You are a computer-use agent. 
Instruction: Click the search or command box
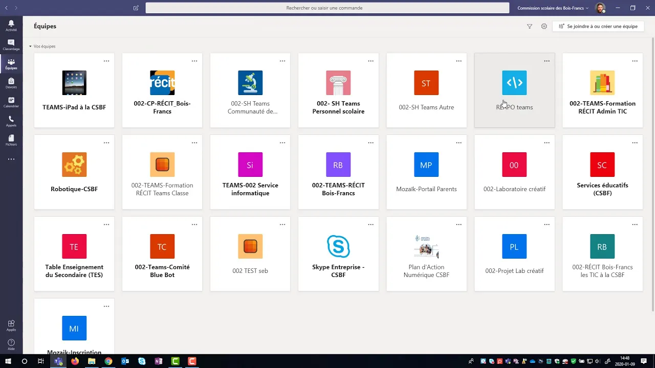(327, 8)
